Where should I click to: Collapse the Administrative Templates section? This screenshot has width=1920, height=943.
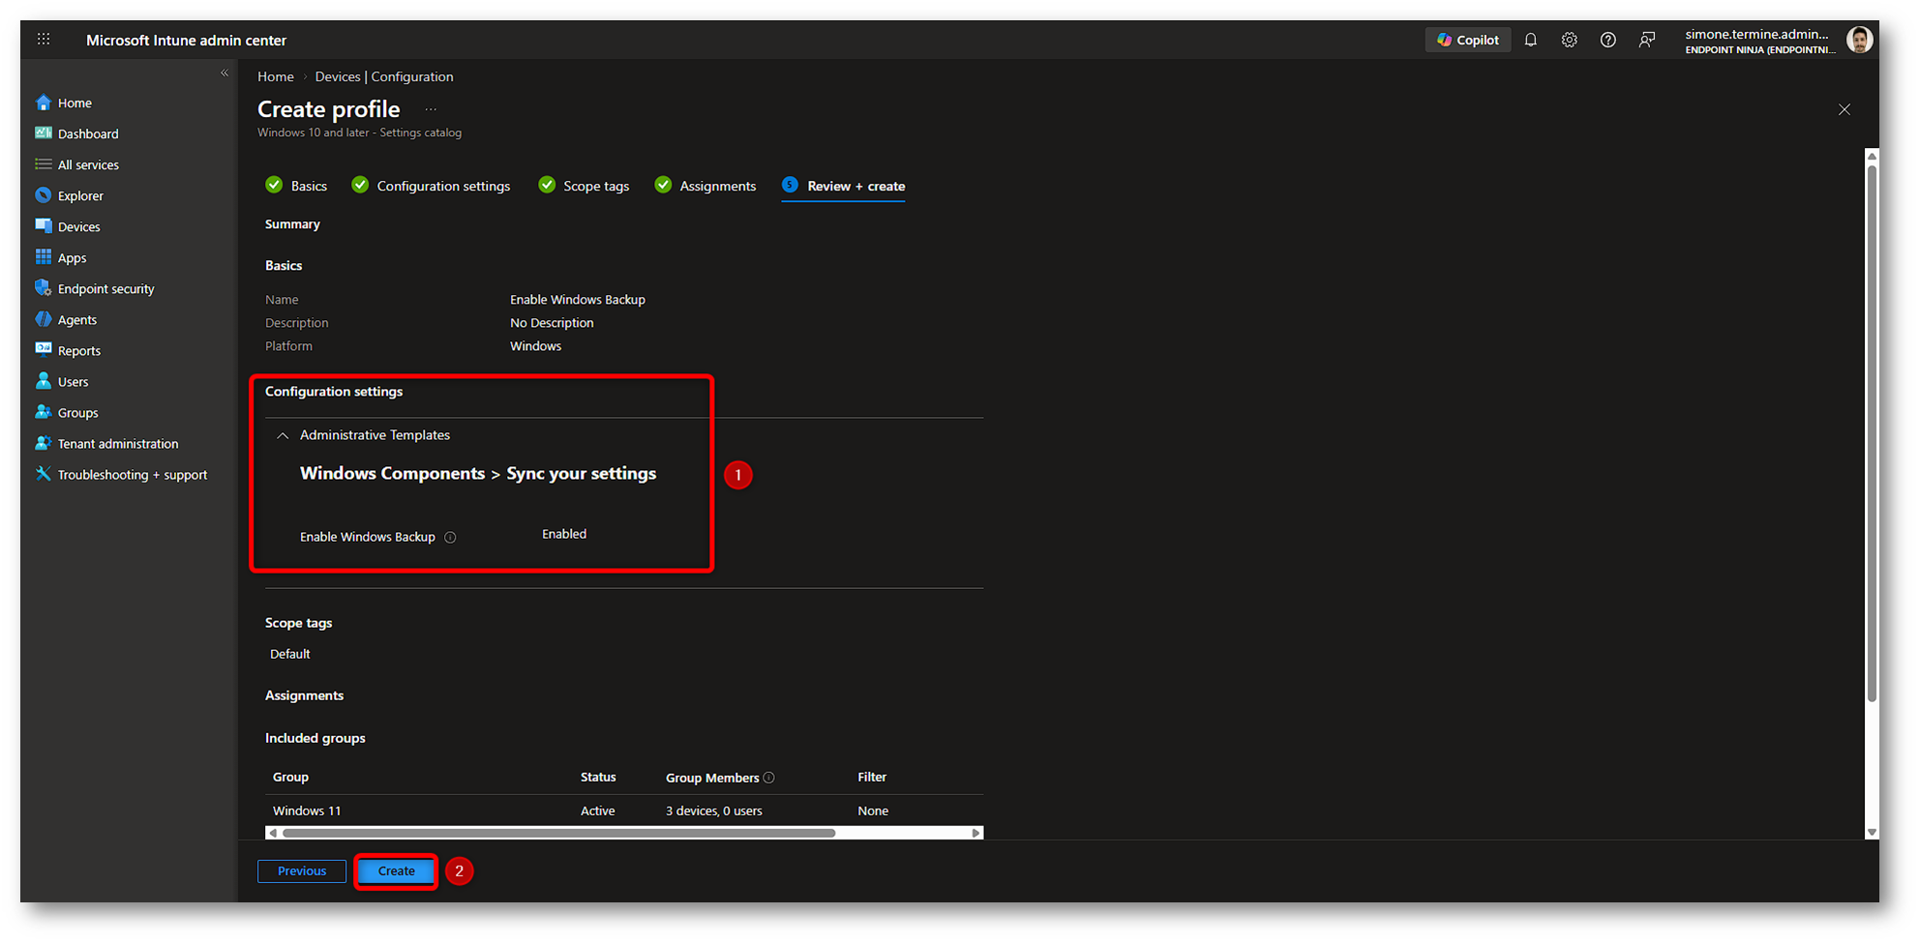pos(283,436)
